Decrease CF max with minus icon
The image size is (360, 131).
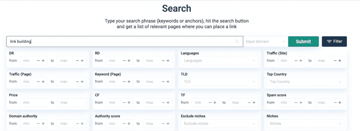[x=163, y=103]
